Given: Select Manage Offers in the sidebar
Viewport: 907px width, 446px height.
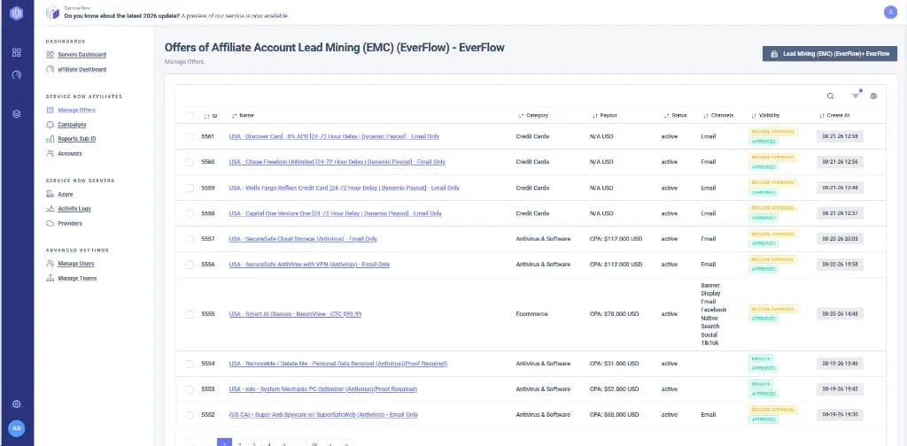Looking at the screenshot, I should coord(76,110).
